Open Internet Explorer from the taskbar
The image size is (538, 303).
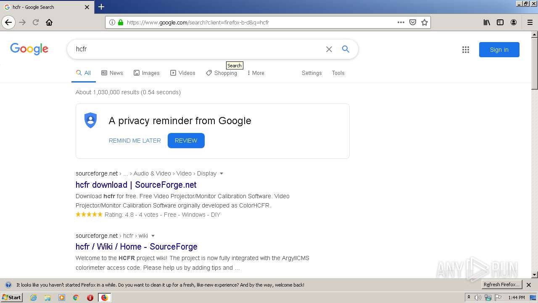[33, 298]
